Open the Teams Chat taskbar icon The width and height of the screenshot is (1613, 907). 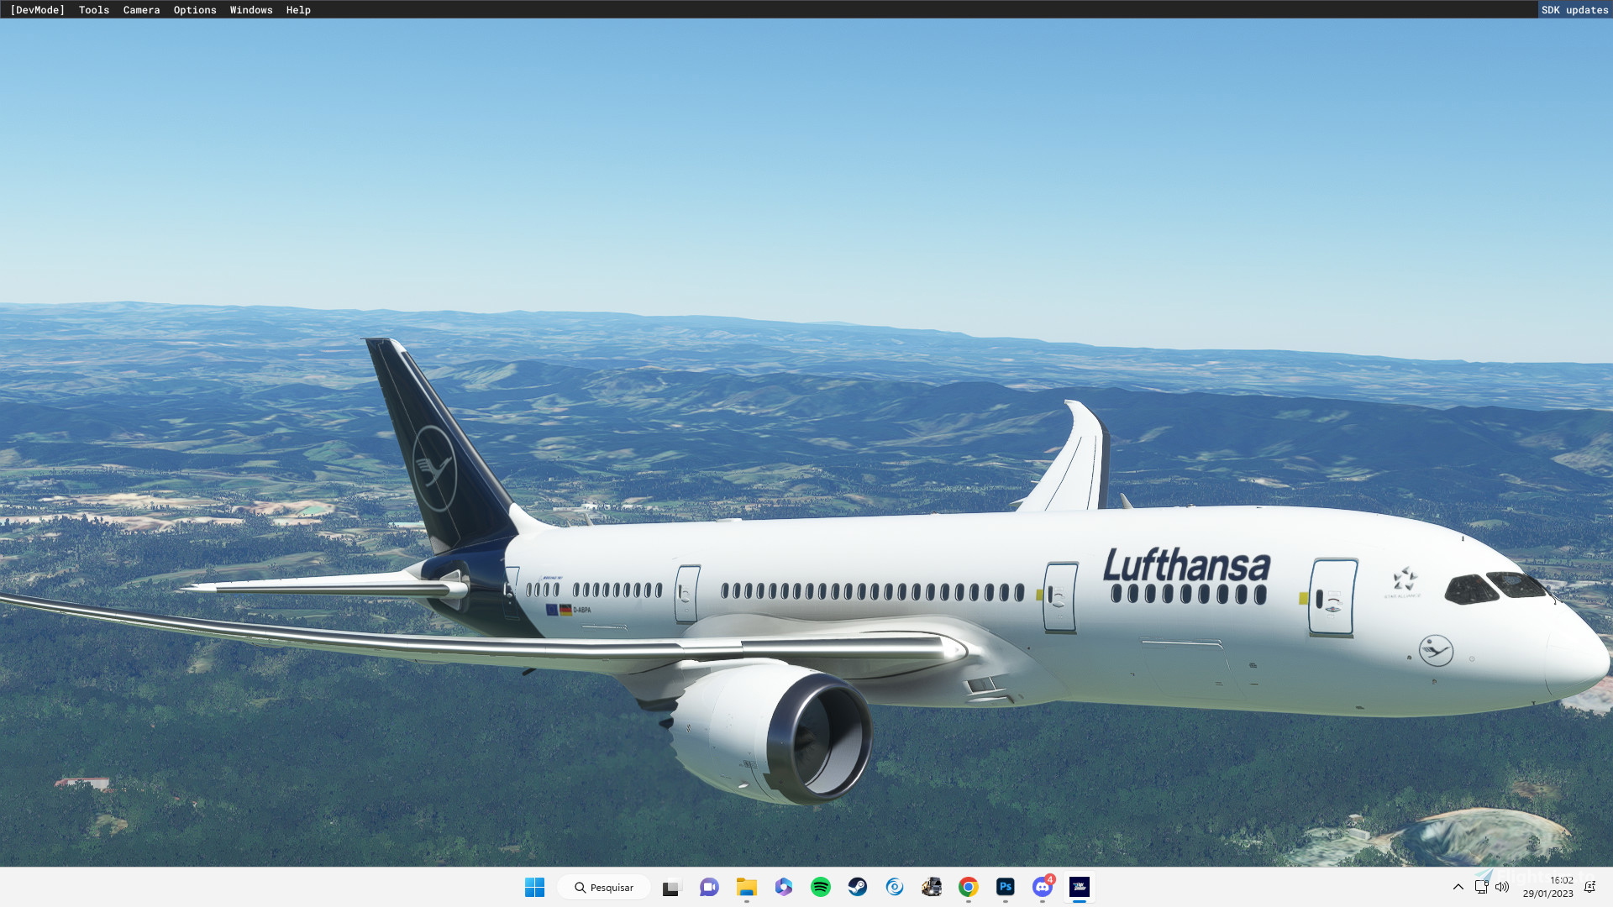pos(709,887)
